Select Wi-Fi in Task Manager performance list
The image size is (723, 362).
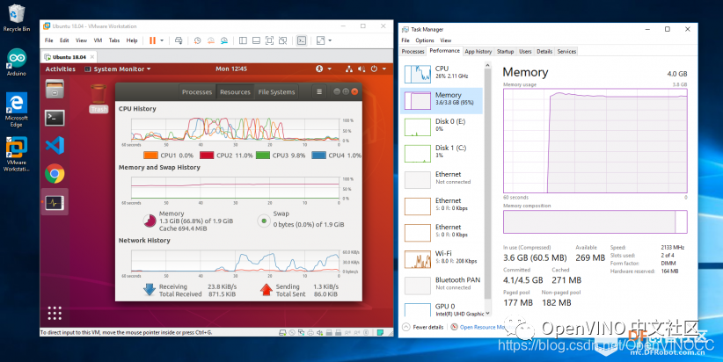(442, 259)
